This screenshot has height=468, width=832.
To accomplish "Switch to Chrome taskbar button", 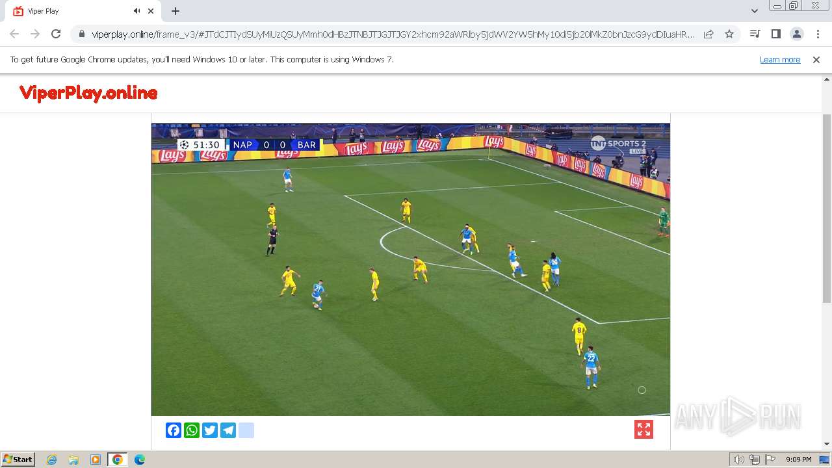I will (118, 460).
